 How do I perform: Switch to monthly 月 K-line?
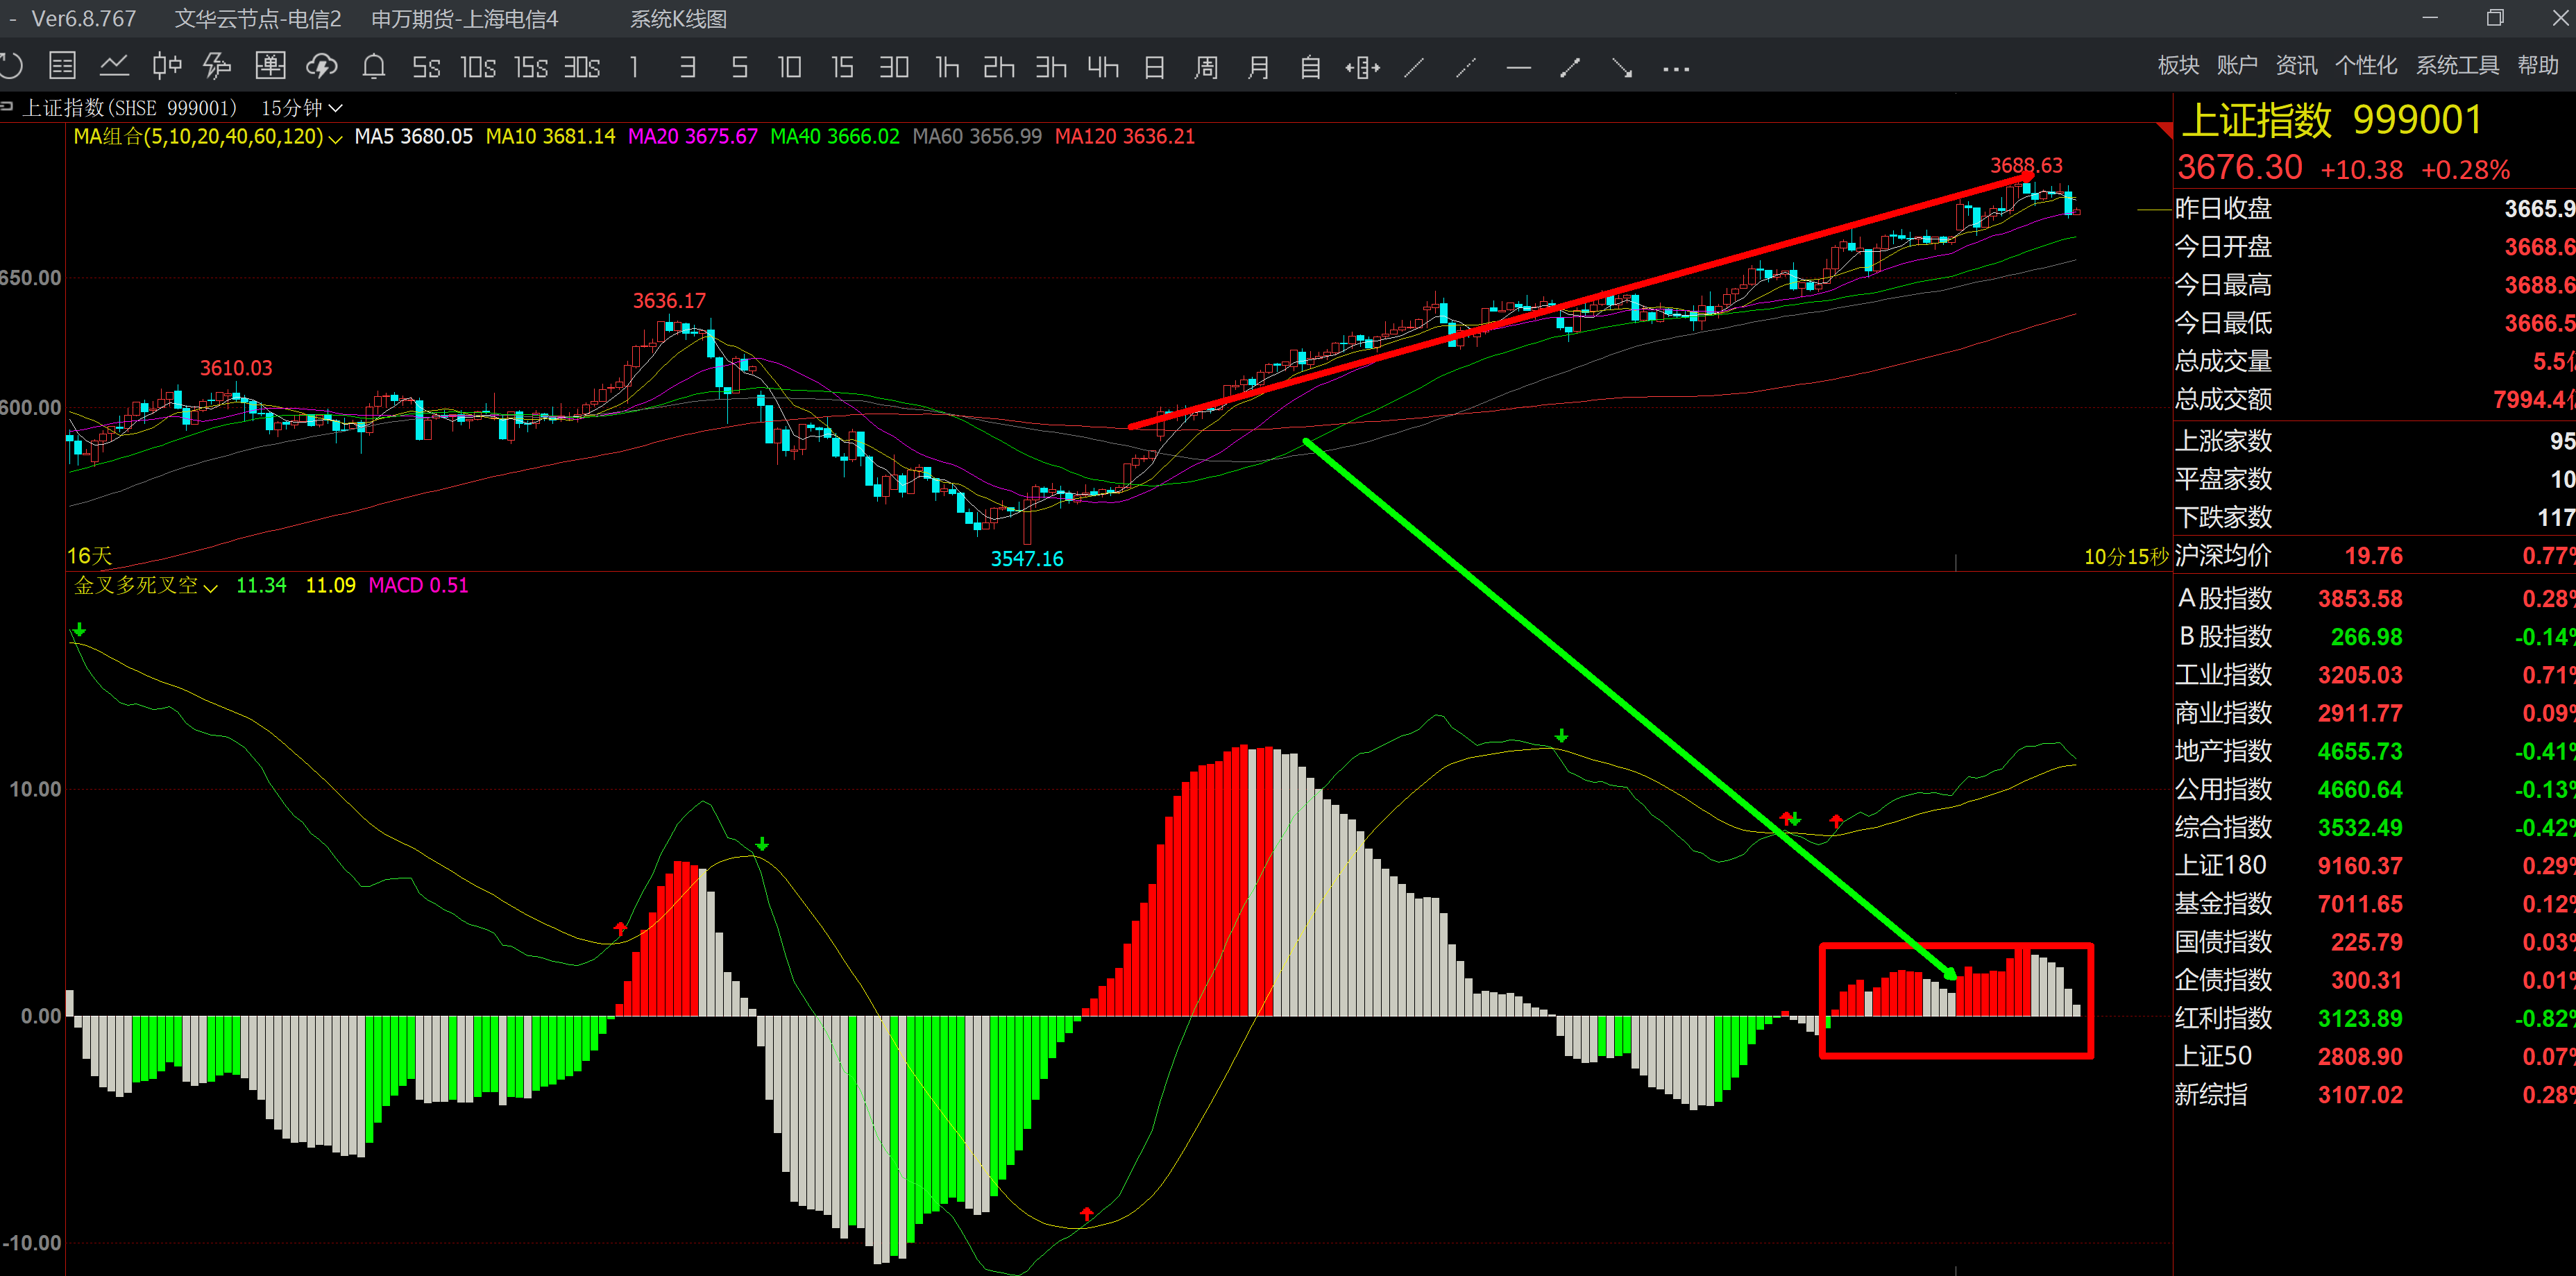[1258, 67]
